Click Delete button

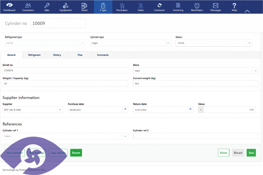pos(224,153)
